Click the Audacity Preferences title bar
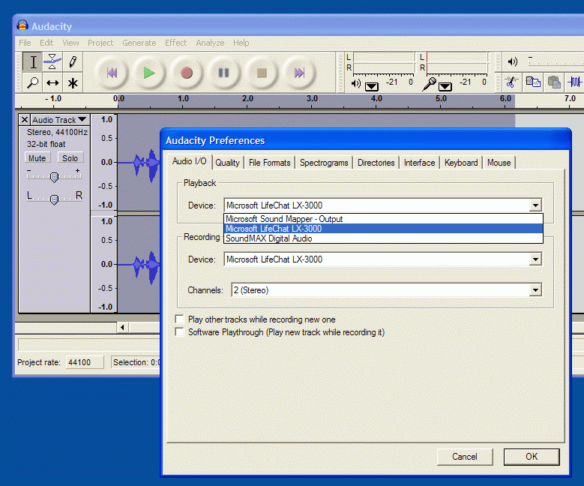584x486 pixels. pos(365,140)
